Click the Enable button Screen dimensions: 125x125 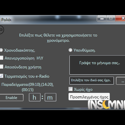click(x=12, y=98)
